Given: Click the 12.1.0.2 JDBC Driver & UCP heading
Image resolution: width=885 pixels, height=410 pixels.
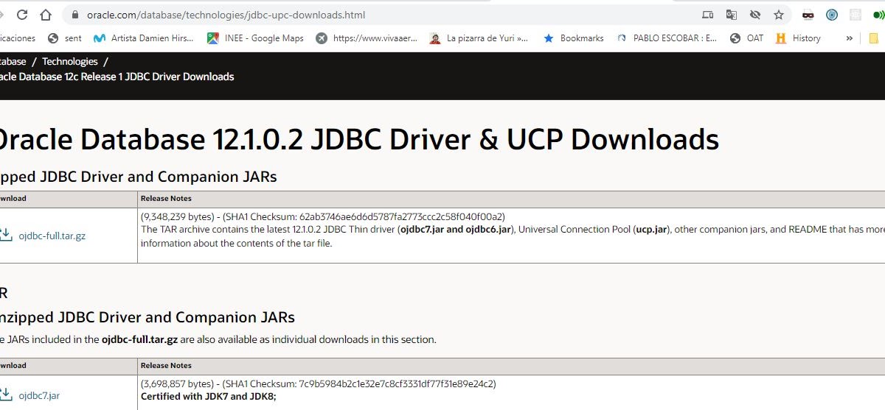Looking at the screenshot, I should 359,139.
